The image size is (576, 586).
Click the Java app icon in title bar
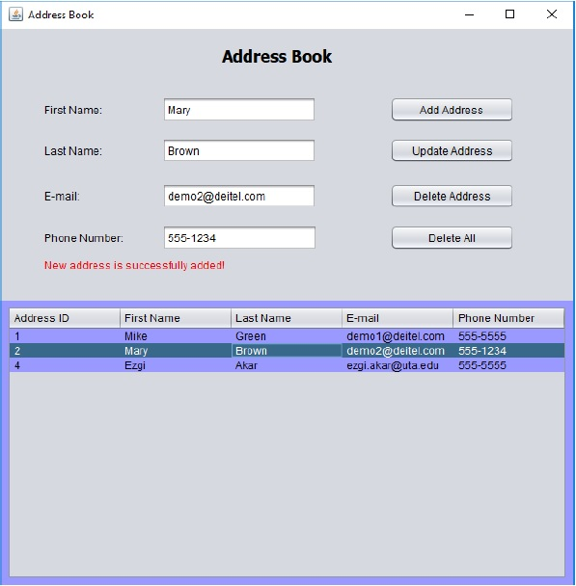tap(15, 14)
